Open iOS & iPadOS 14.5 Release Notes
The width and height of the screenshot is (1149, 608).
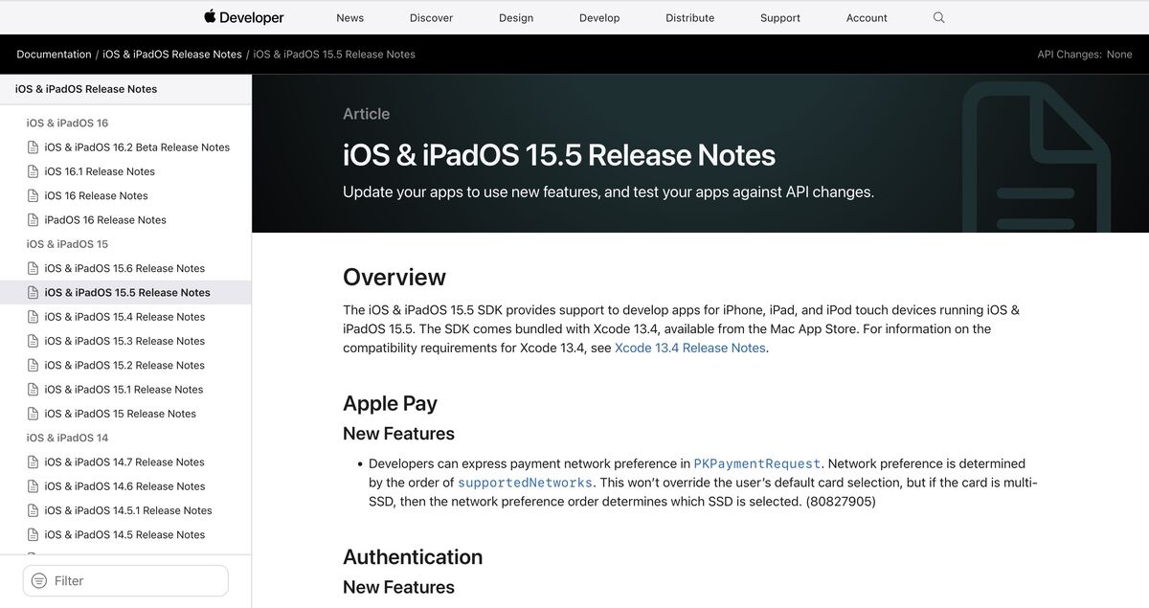(124, 535)
